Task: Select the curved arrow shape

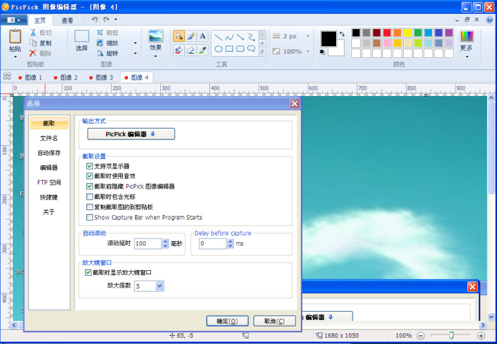Action: (252, 37)
